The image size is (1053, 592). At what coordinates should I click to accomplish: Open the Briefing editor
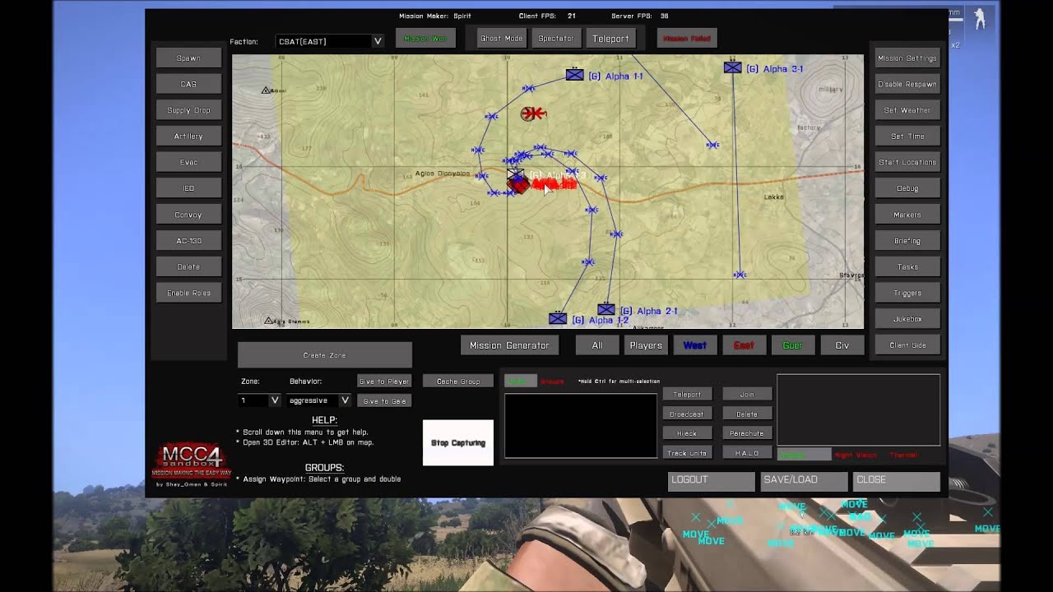coord(907,241)
